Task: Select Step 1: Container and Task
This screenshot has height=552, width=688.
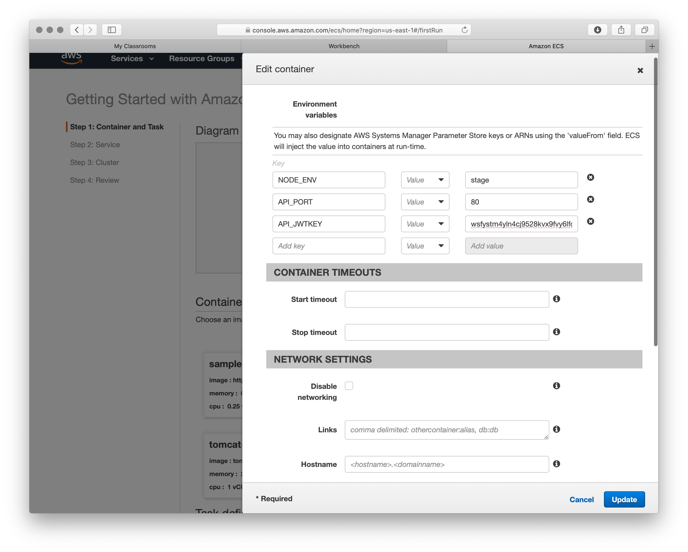Action: click(116, 127)
